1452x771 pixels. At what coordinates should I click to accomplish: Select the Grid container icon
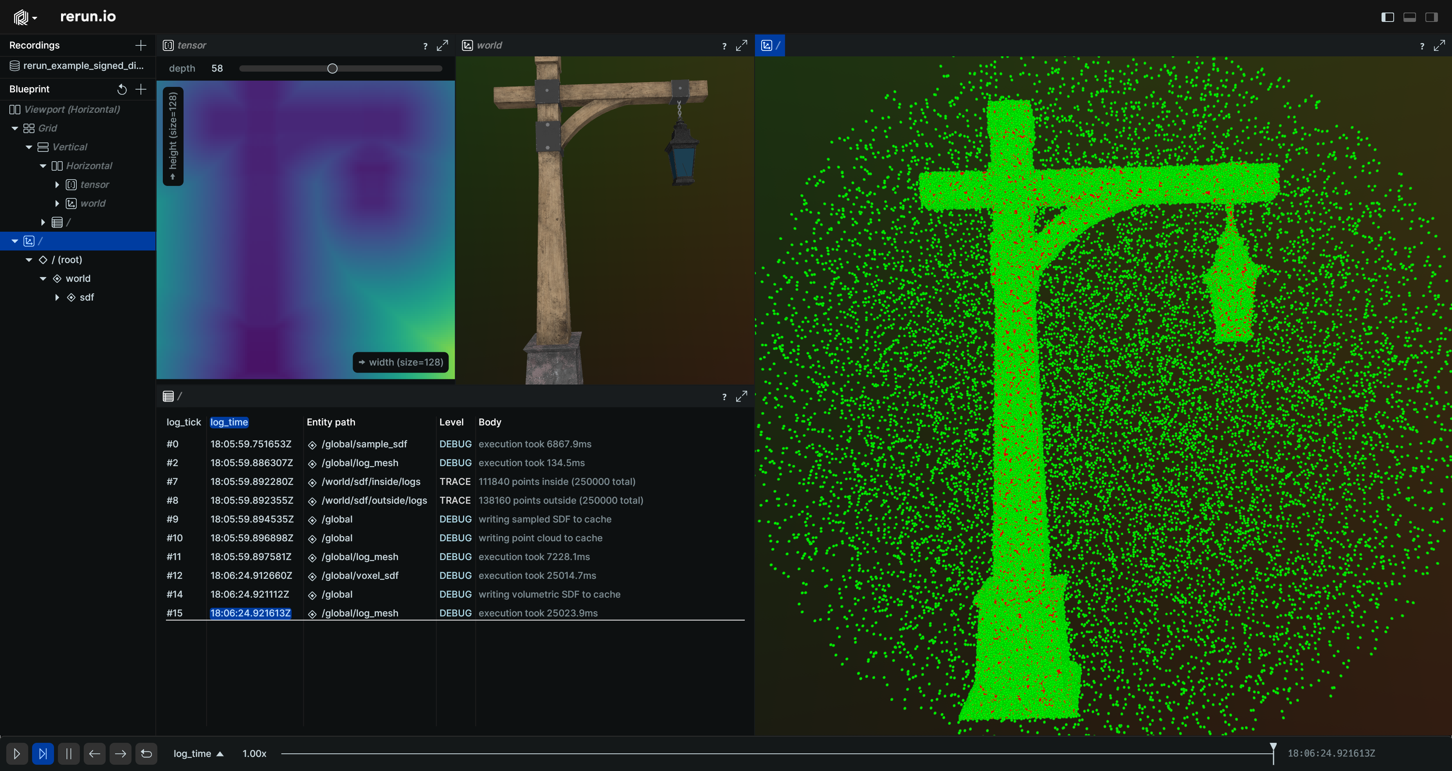click(29, 128)
